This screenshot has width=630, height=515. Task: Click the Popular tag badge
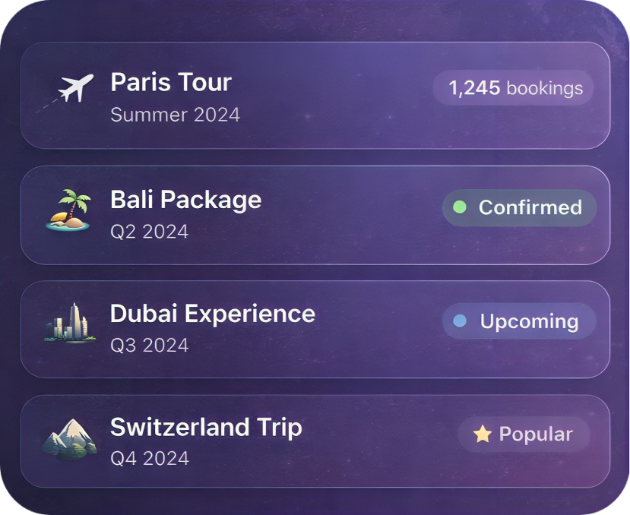[x=524, y=434]
